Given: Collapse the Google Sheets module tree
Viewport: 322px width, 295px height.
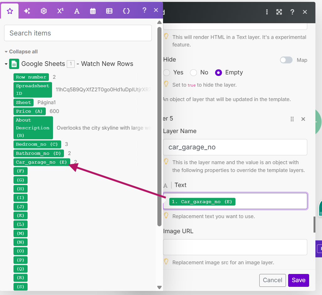Looking at the screenshot, I should click(x=6, y=64).
